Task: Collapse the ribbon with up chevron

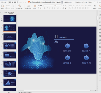Action: pos(100,2)
